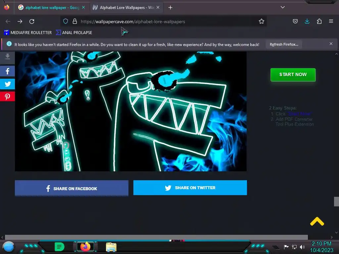Click the yellow back-to-top chevron
339x254 pixels.
click(317, 221)
